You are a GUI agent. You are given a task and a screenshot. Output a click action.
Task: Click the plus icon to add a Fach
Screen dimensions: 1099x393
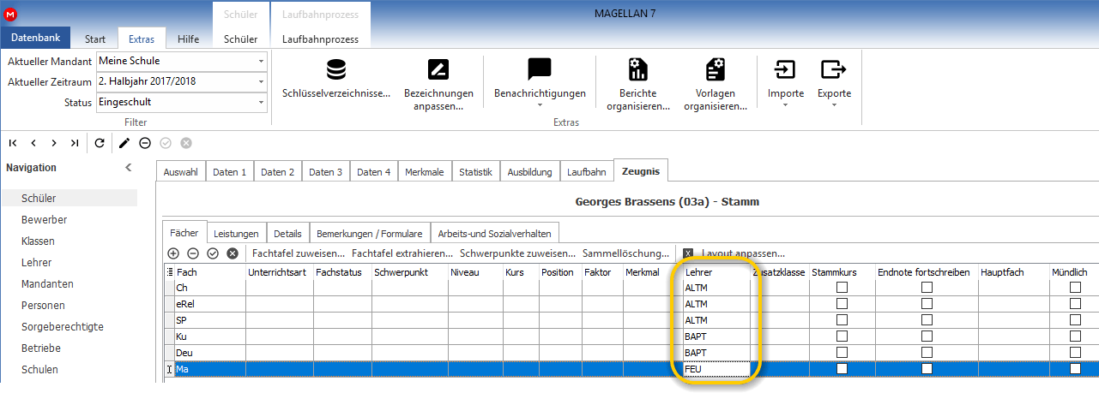point(173,253)
